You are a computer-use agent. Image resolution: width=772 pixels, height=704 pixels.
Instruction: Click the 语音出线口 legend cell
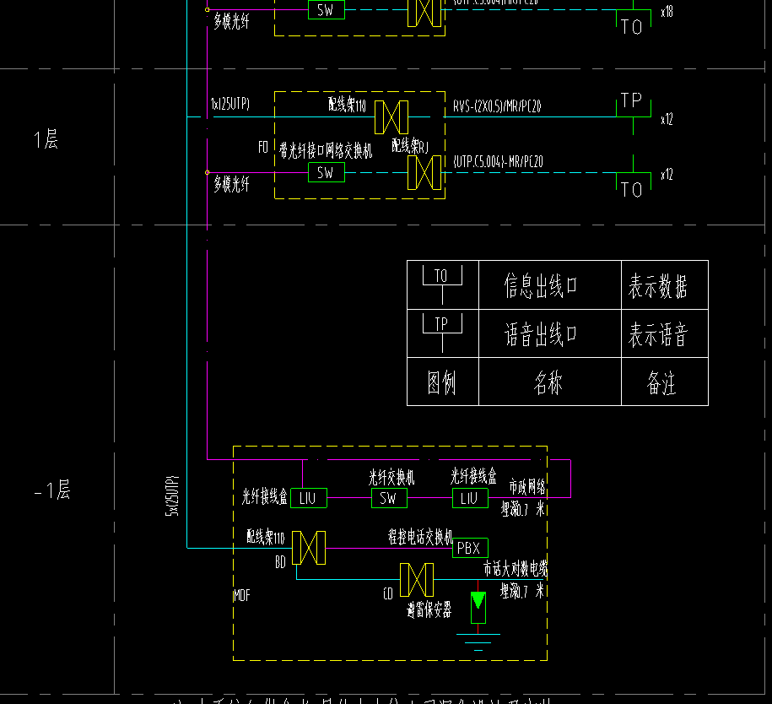click(x=550, y=333)
